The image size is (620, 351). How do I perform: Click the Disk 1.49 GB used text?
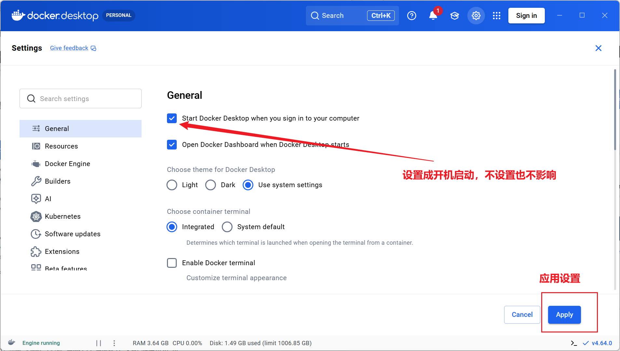tap(260, 343)
